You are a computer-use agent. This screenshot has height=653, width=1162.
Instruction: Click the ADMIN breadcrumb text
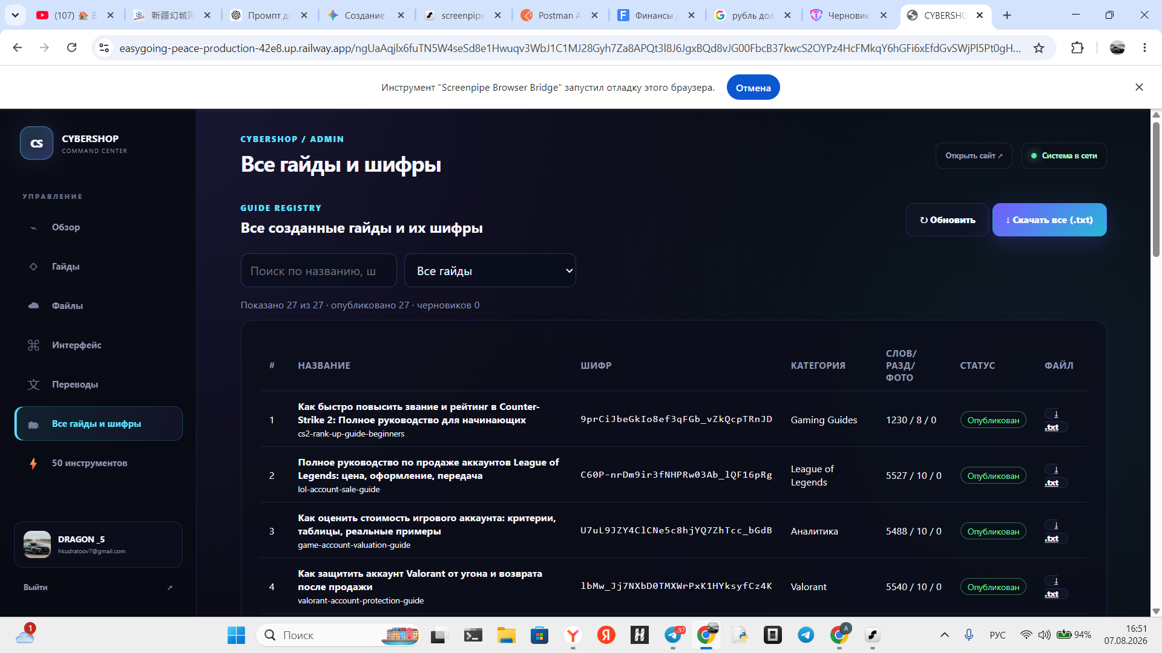(327, 139)
